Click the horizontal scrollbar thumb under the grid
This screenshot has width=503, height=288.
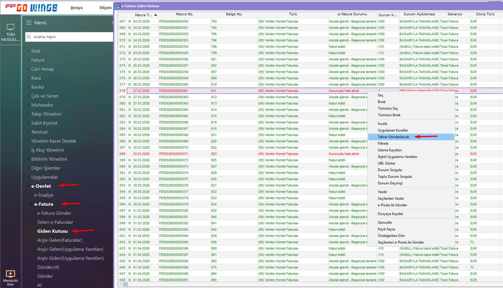click(126, 284)
